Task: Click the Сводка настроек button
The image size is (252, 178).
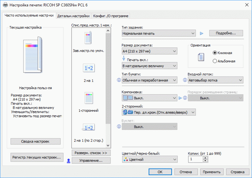Action: [36, 141]
